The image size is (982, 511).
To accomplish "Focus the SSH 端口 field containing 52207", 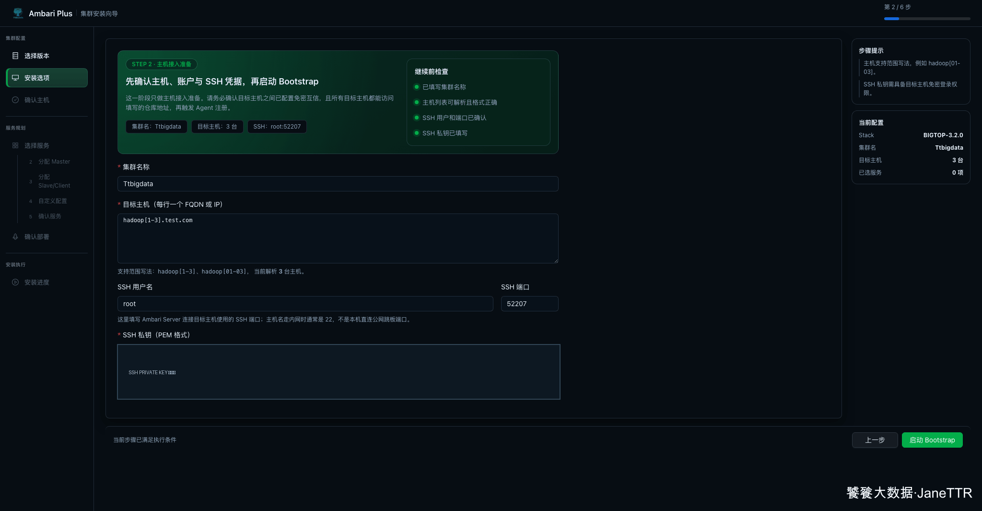I will 530,304.
